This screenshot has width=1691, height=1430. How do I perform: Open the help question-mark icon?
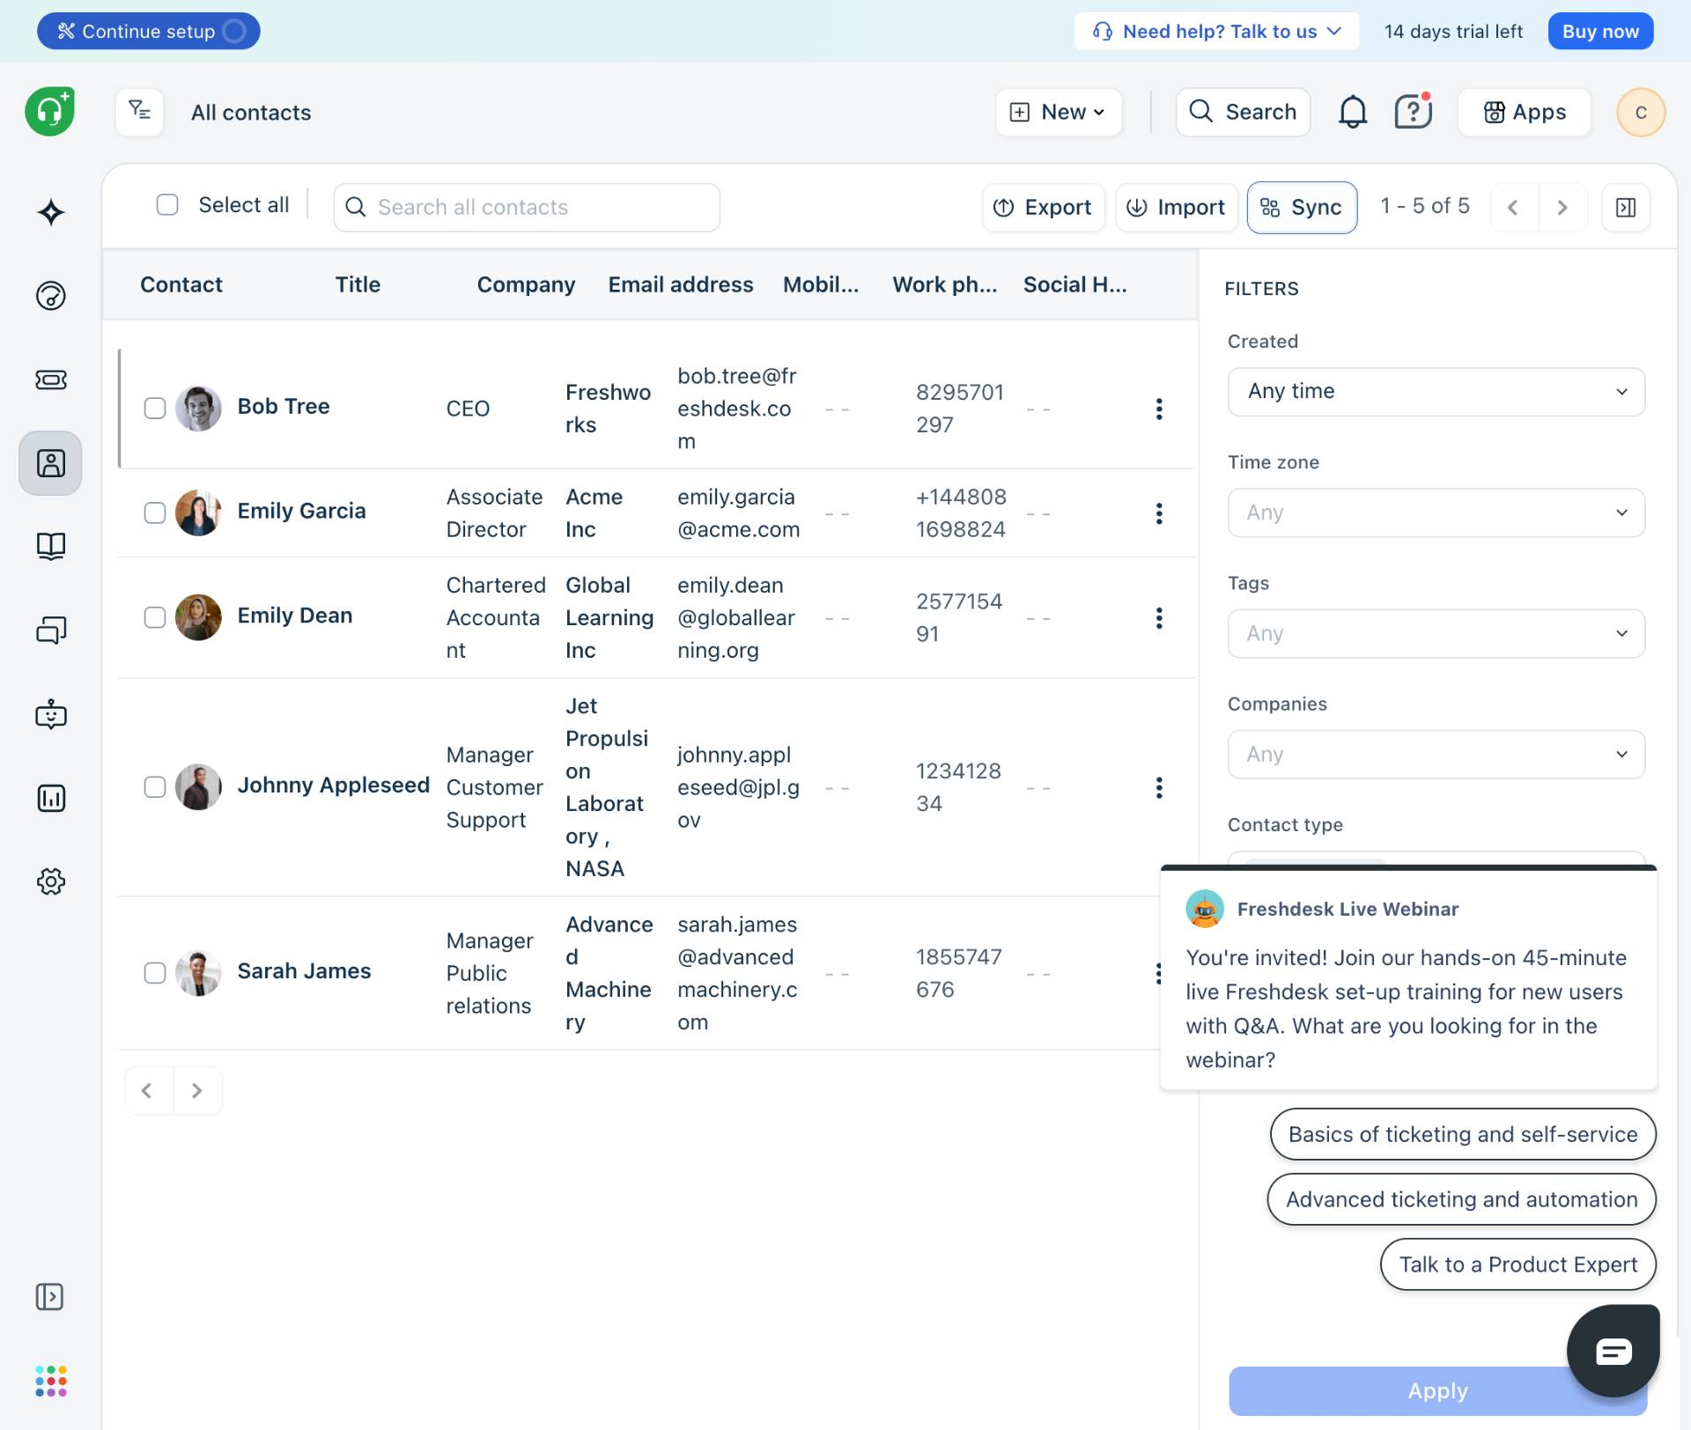pyautogui.click(x=1413, y=112)
